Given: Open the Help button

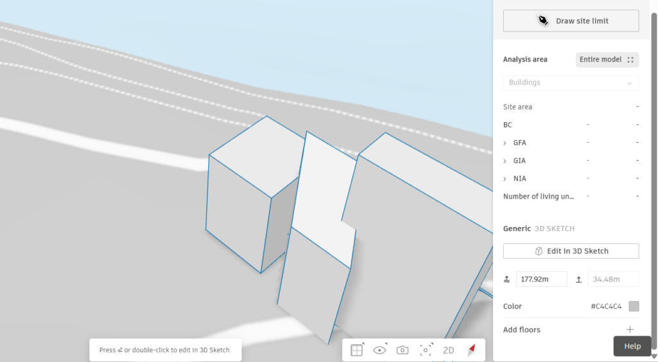Looking at the screenshot, I should tap(632, 346).
